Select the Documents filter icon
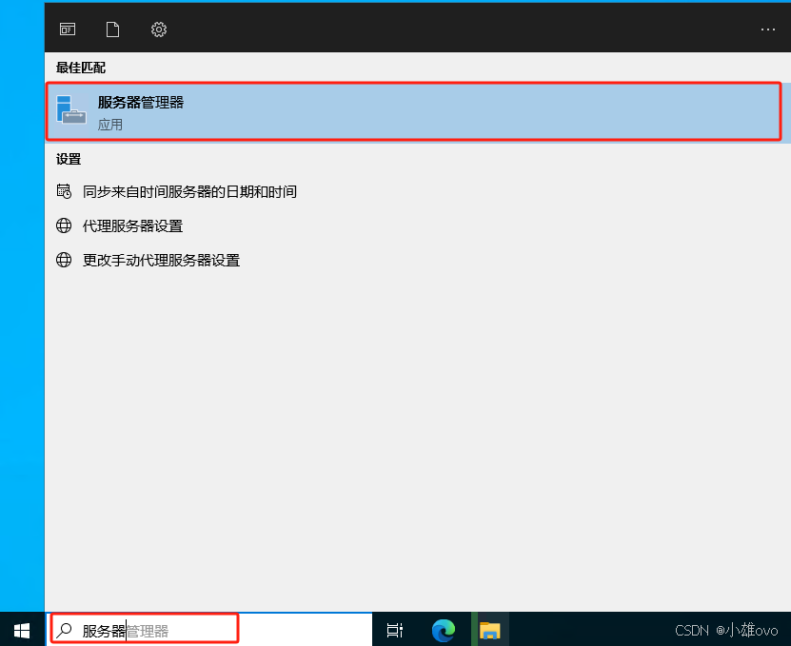This screenshot has height=646, width=791. (x=112, y=29)
